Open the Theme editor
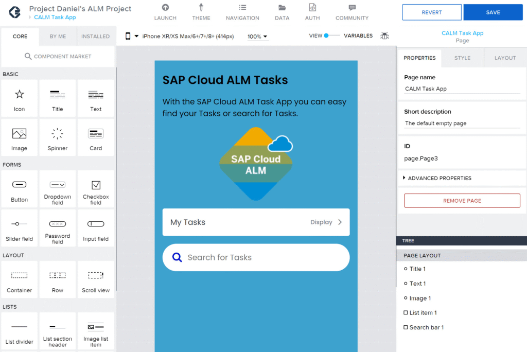 pyautogui.click(x=201, y=12)
